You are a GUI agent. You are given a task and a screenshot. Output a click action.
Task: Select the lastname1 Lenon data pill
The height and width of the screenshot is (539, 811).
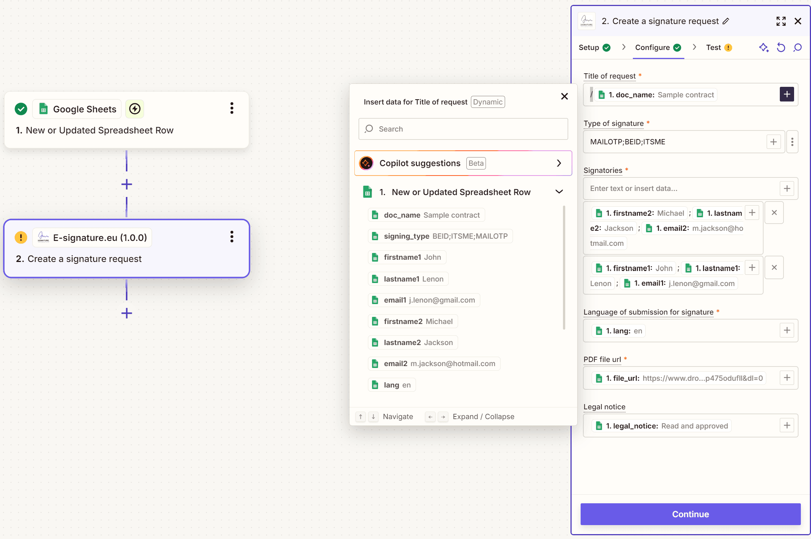[408, 279]
